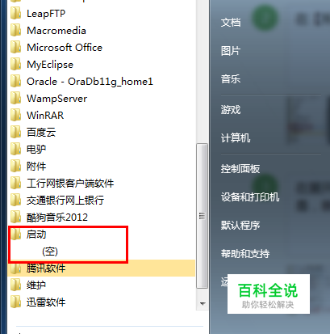
Task: Select the MyEclipse folder icon
Action: pyautogui.click(x=15, y=65)
